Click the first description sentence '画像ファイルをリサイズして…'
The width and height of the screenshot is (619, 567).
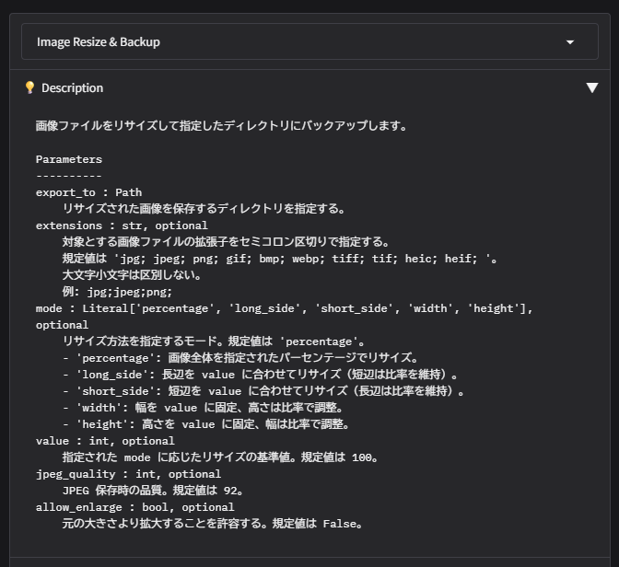point(221,126)
